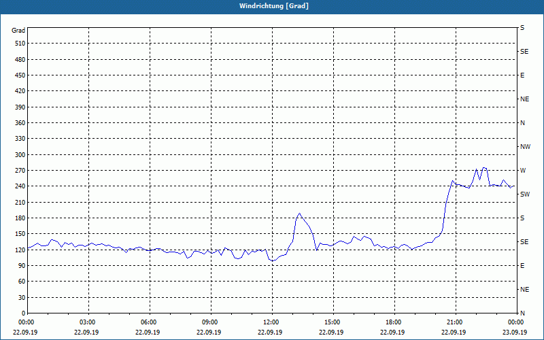Click the 22.09.19 date under 09:00
544x340 pixels.
pyautogui.click(x=209, y=333)
